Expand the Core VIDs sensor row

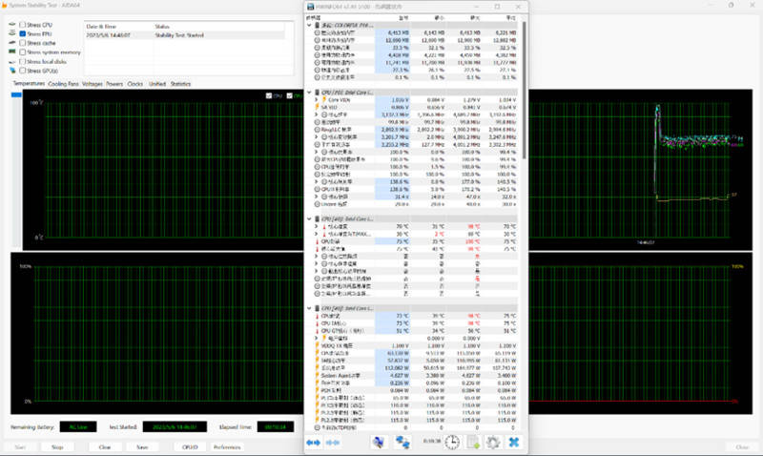[316, 99]
